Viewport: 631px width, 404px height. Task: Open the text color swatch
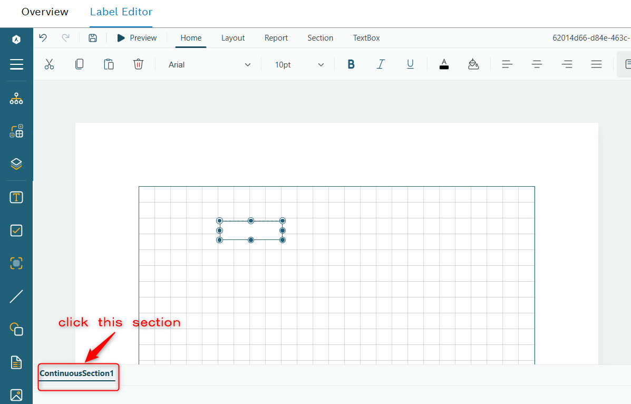(x=444, y=64)
